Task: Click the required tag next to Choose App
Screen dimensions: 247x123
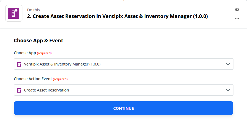Action: coord(44,53)
